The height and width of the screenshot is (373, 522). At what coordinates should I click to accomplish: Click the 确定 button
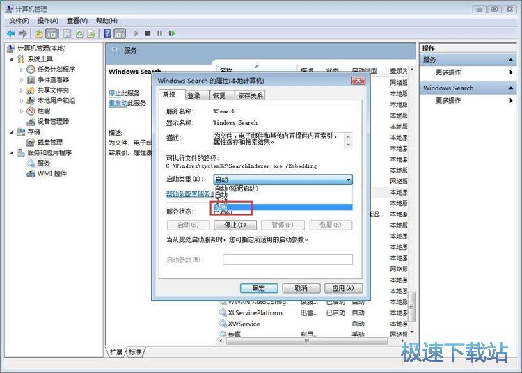click(259, 288)
